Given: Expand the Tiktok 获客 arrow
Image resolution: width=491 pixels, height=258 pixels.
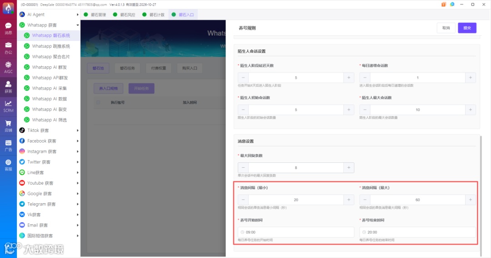Looking at the screenshot, I should point(77,130).
